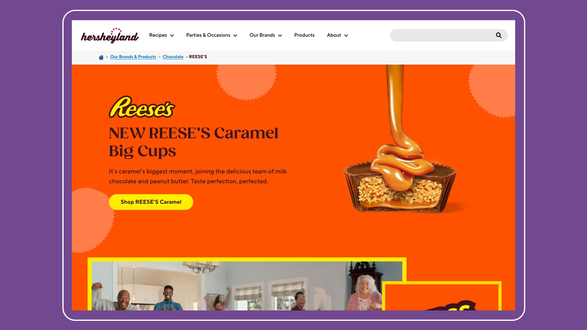Click the Shop REESE'S Caramel button
This screenshot has width=587, height=330.
coord(151,202)
